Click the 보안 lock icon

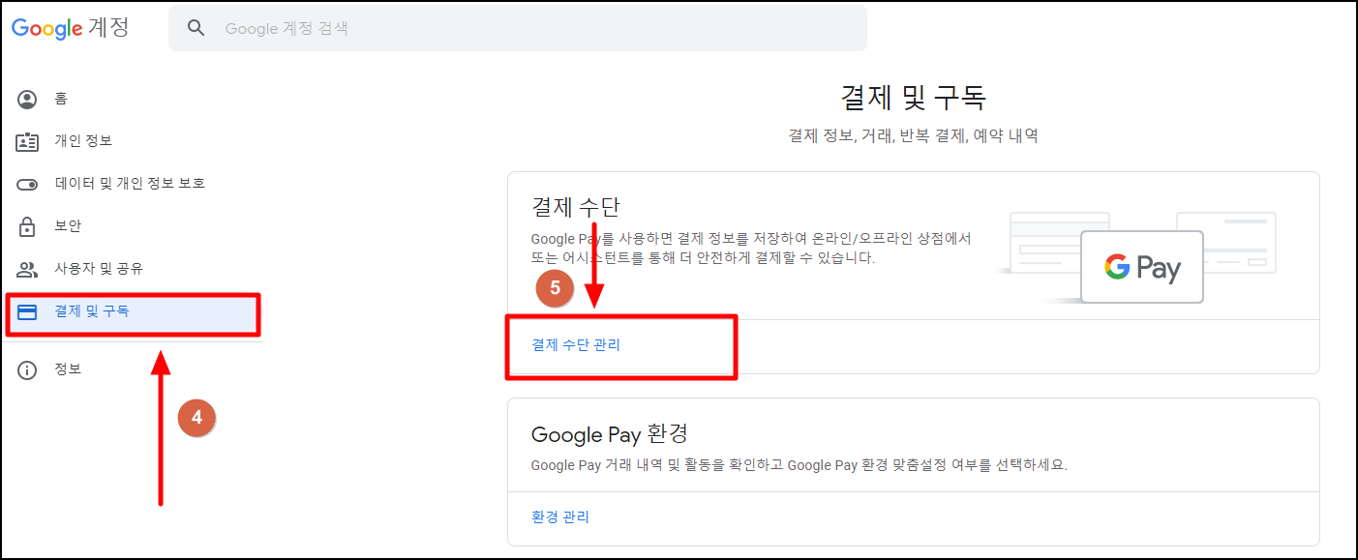coord(27,226)
